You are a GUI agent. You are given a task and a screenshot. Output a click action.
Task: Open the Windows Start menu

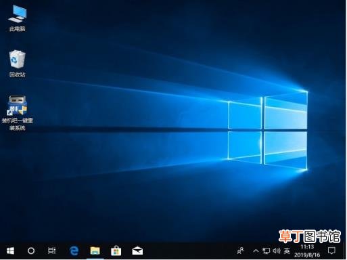[10, 251]
